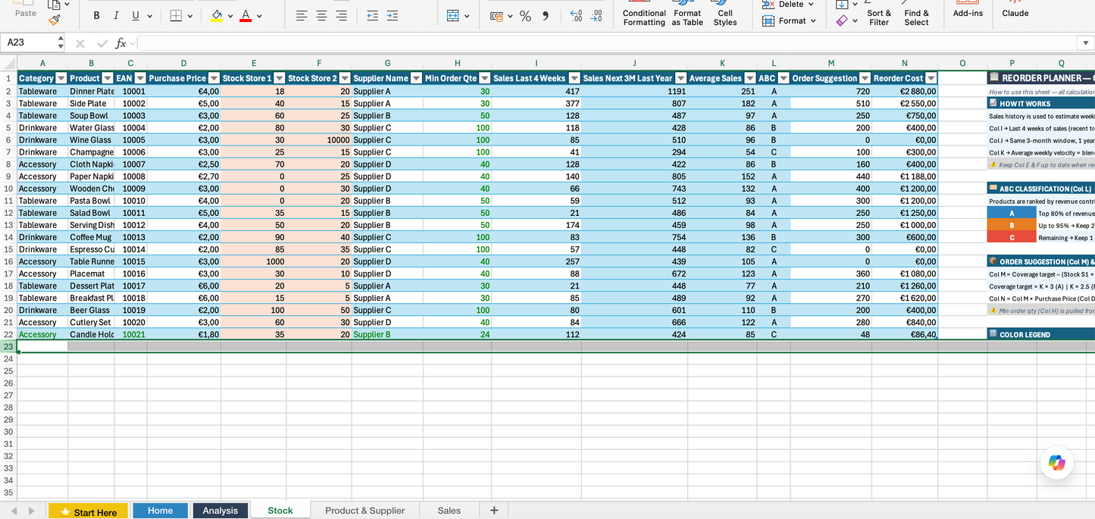
Task: Switch to the Analysis sheet tab
Action: (221, 511)
